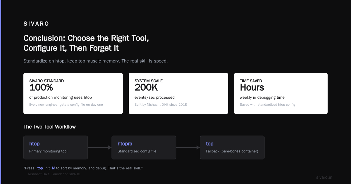This screenshot has height=184, width=351.
Task: Select the Conclusion headline text
Action: click(86, 43)
